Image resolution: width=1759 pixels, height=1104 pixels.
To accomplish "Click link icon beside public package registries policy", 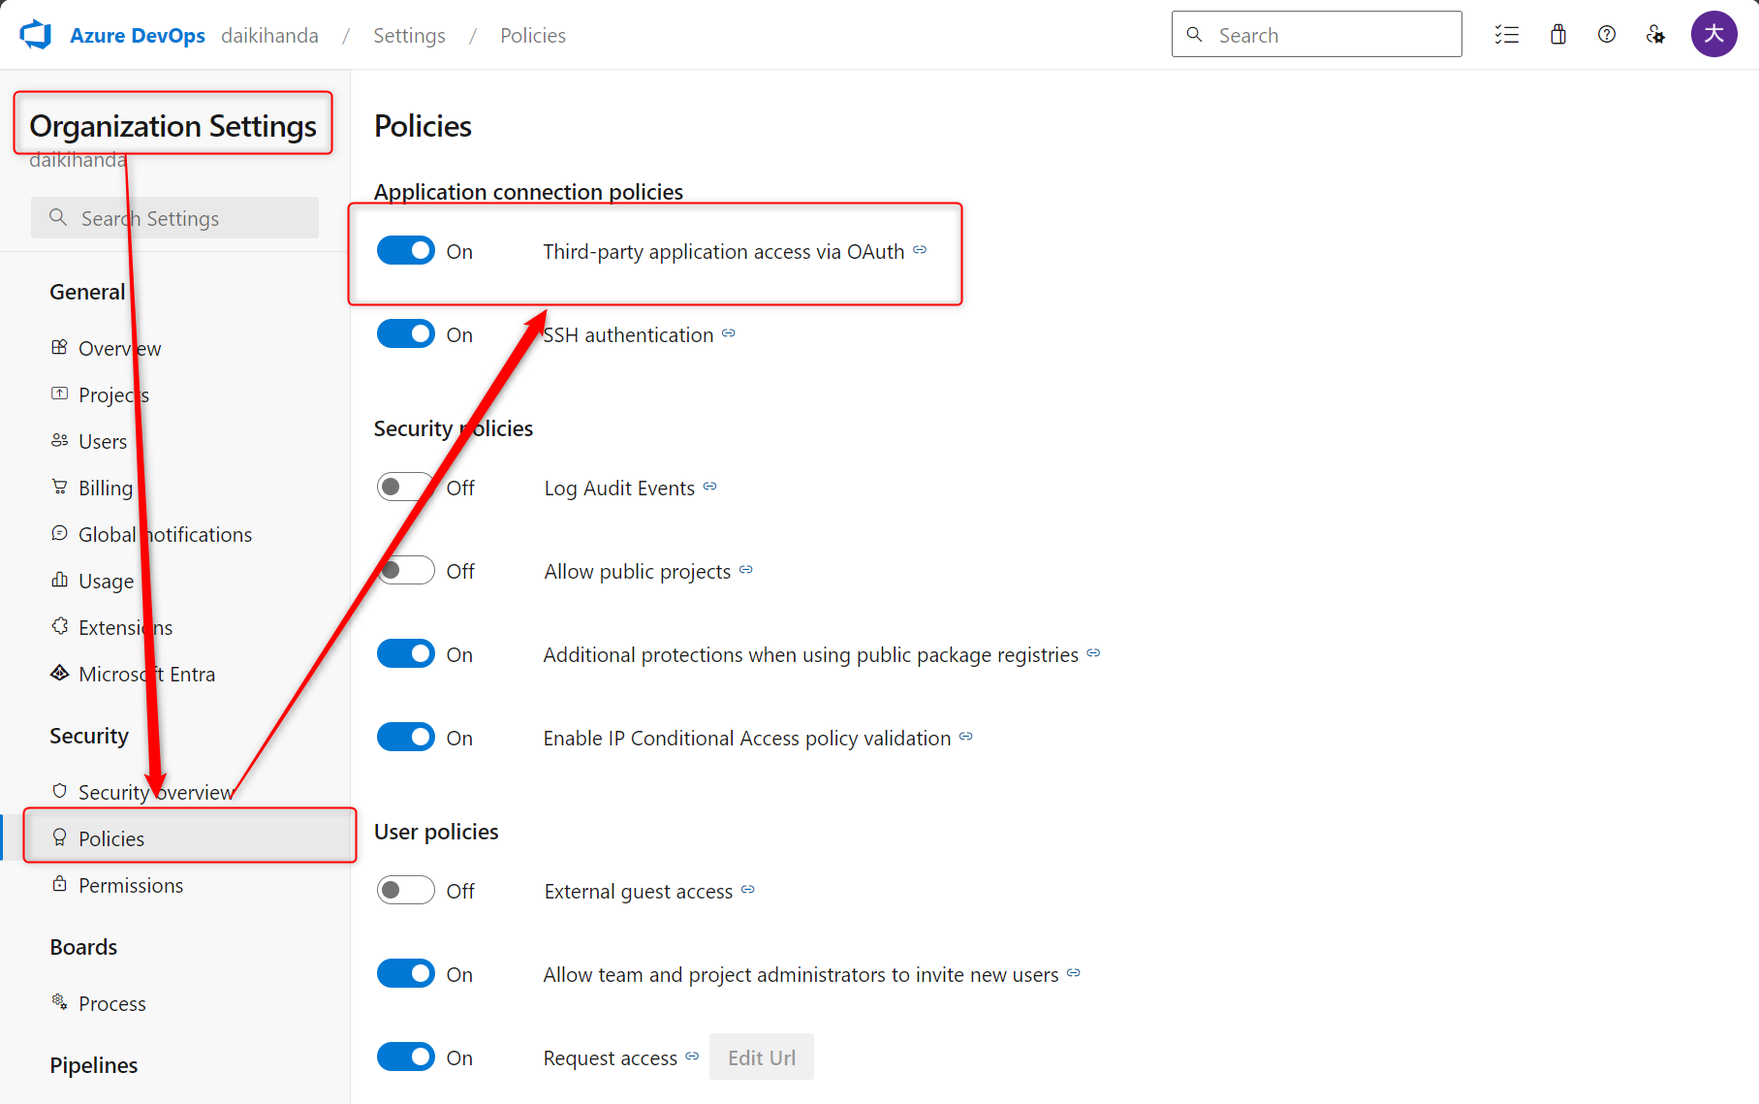I will coord(1093,653).
